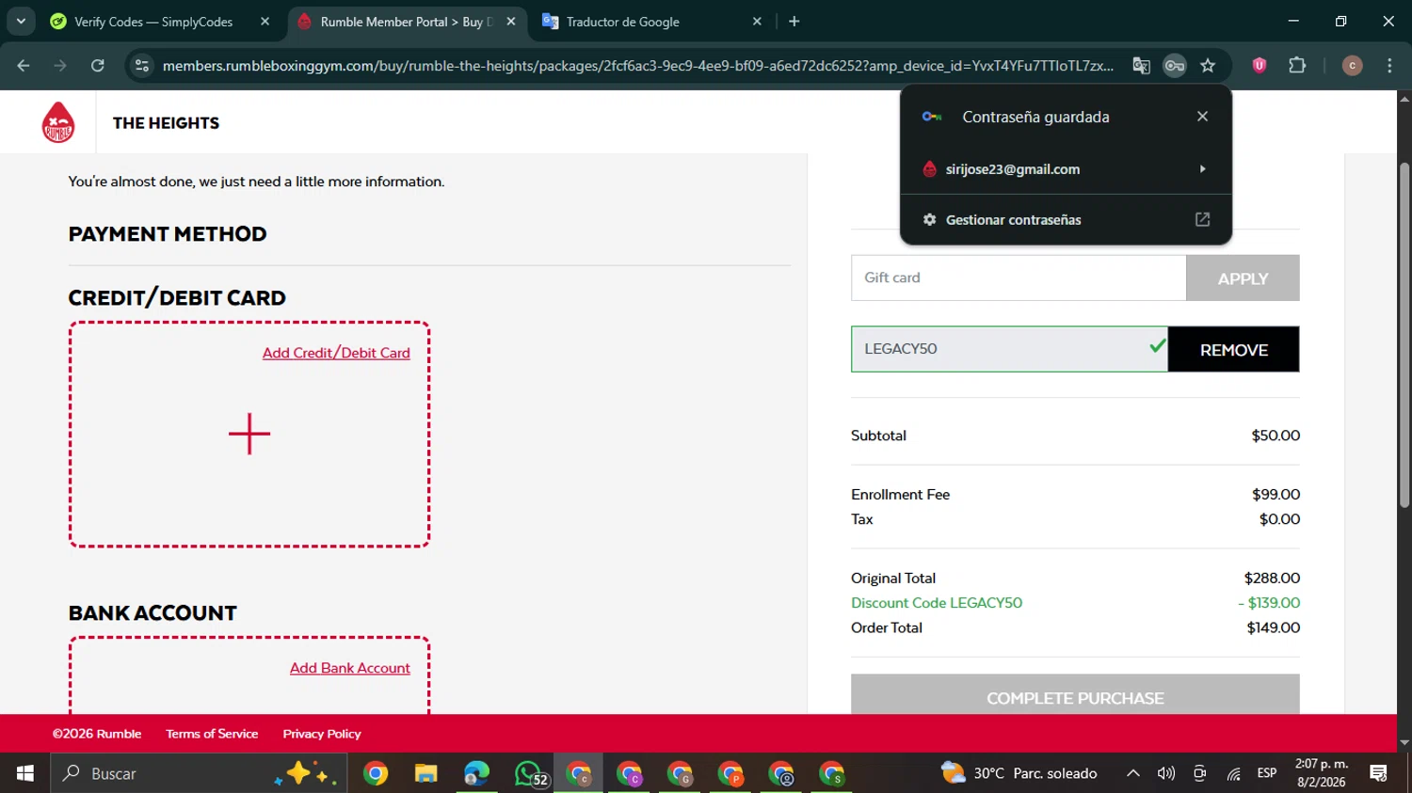Click the Enrollment Fee $99.00 value
1412x793 pixels.
pyautogui.click(x=1276, y=494)
